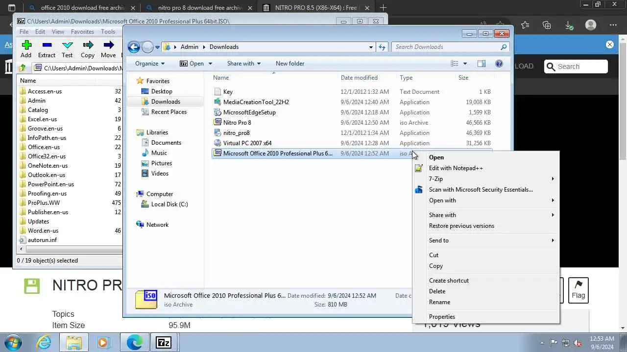The image size is (627, 352).
Task: Click the 7-Zip Copy toolbar icon
Action: (88, 45)
